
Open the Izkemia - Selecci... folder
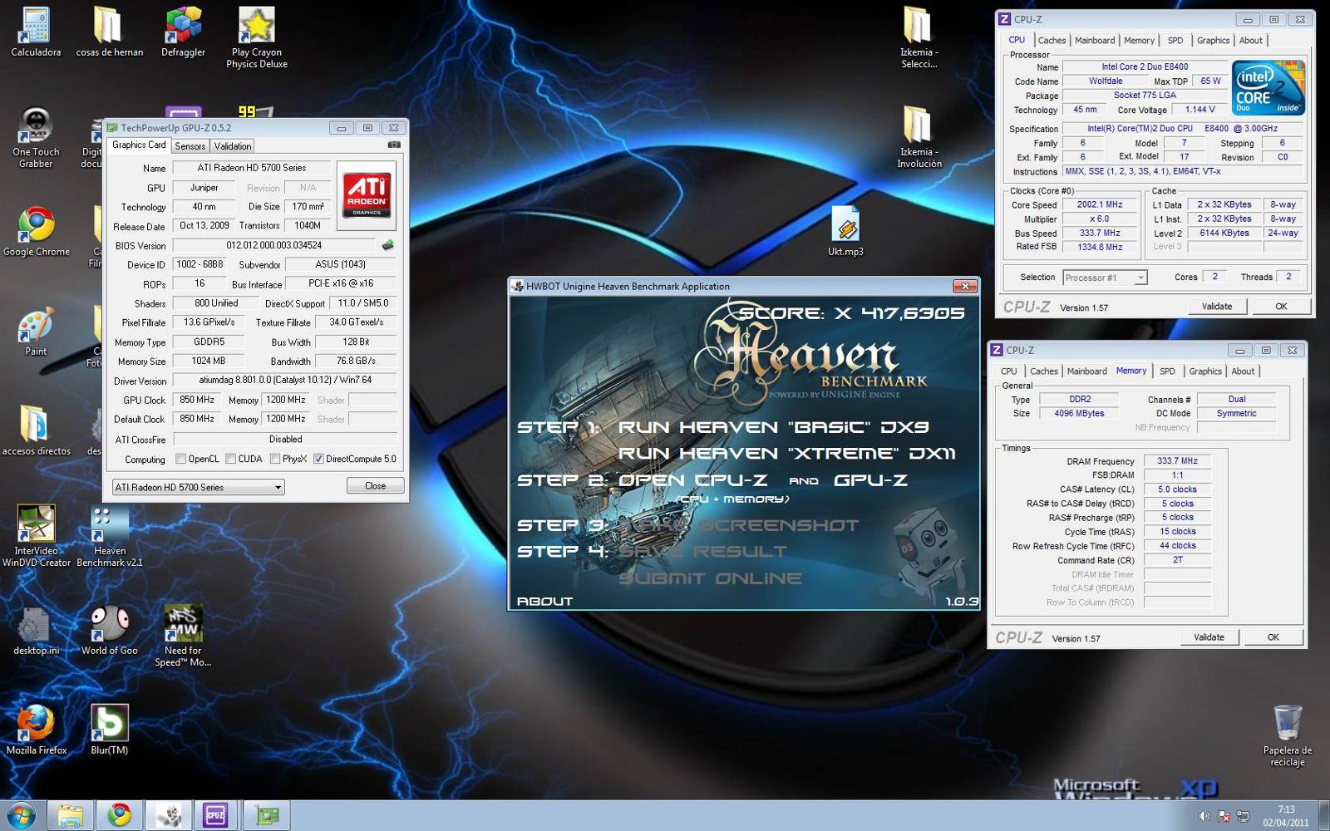pos(919,37)
